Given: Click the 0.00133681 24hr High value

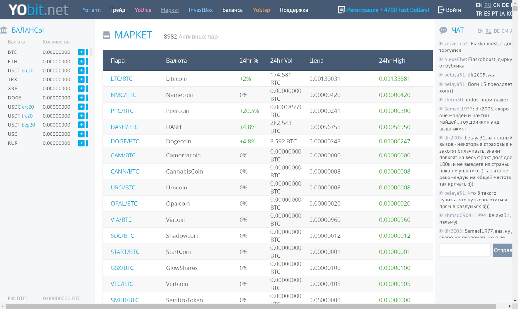Looking at the screenshot, I should coord(395,79).
